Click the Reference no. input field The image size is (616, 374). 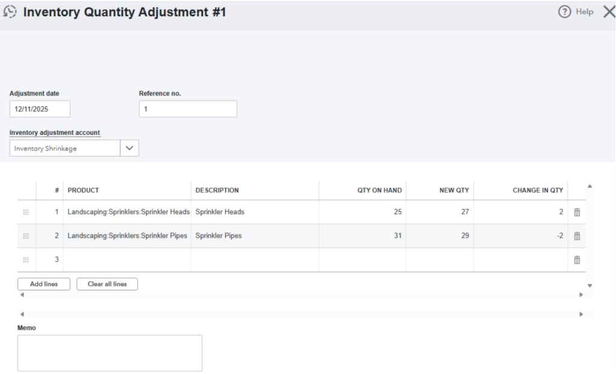click(188, 109)
